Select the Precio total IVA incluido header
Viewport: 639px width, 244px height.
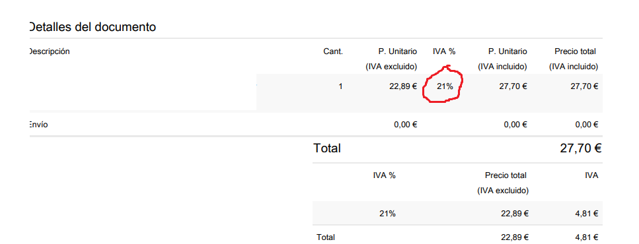coord(574,59)
